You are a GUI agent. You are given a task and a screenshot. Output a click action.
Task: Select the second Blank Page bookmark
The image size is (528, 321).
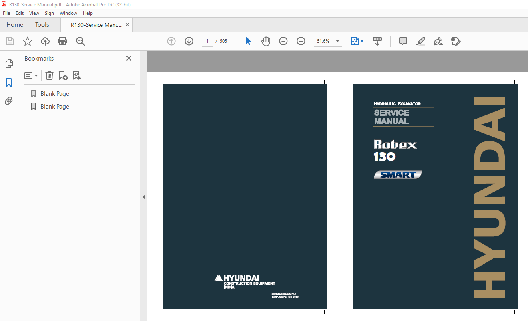55,107
